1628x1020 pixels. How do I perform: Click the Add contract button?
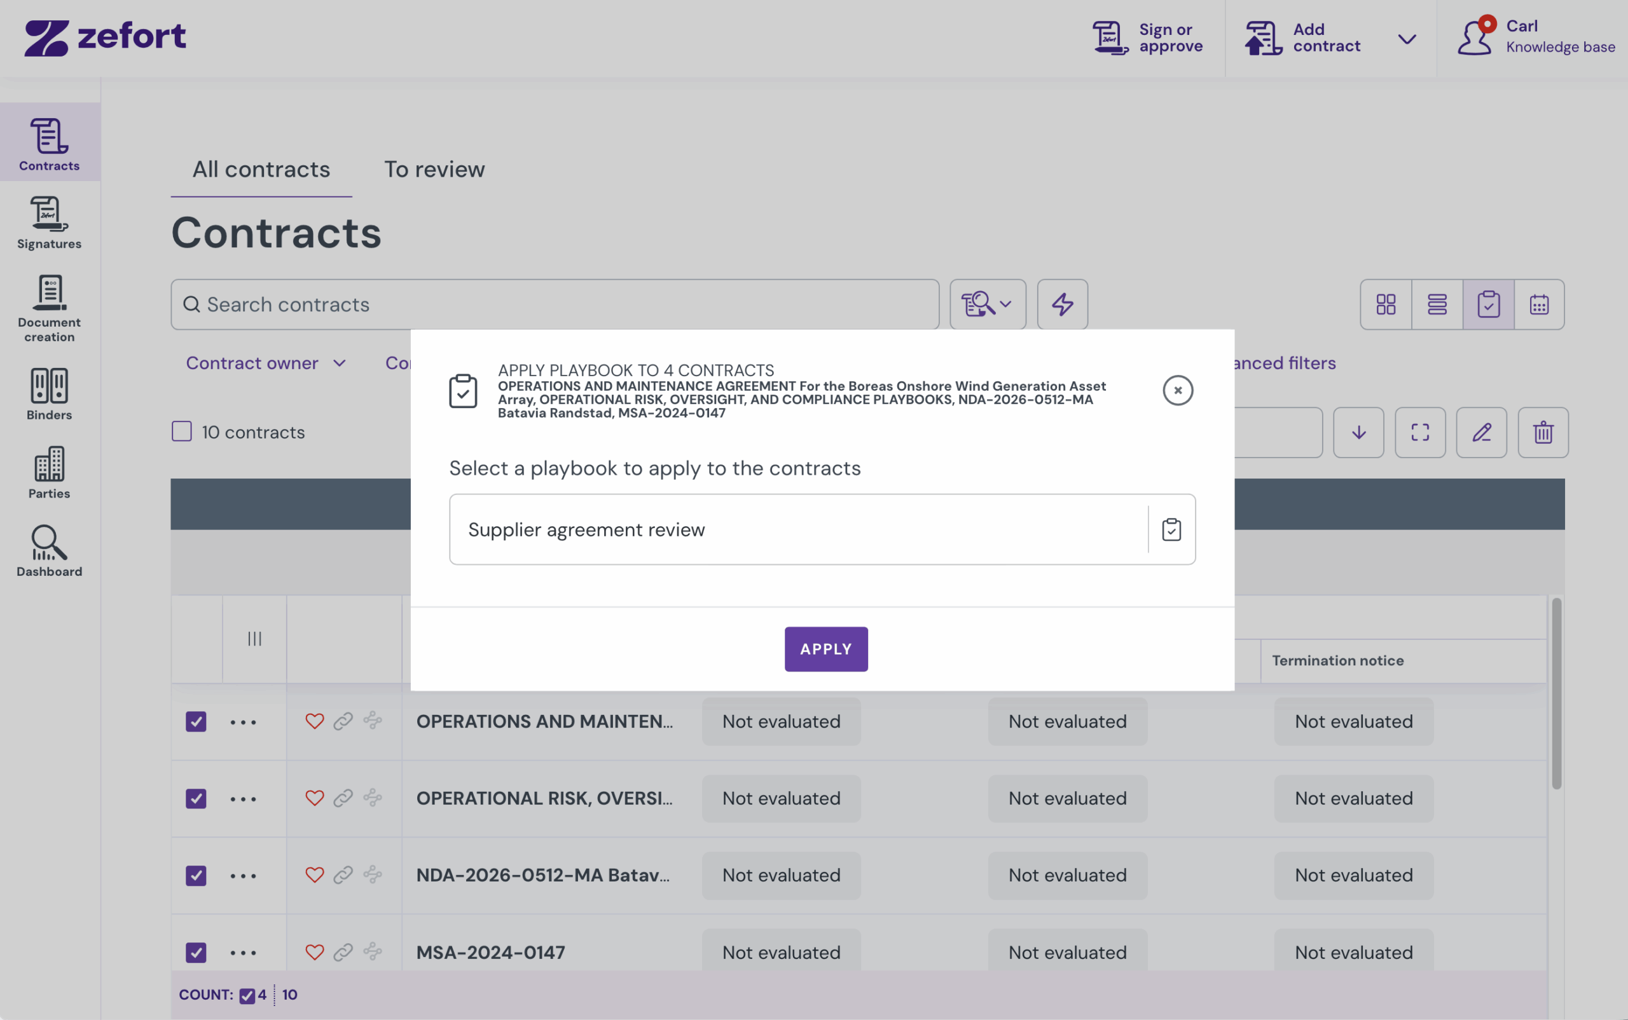coord(1302,37)
